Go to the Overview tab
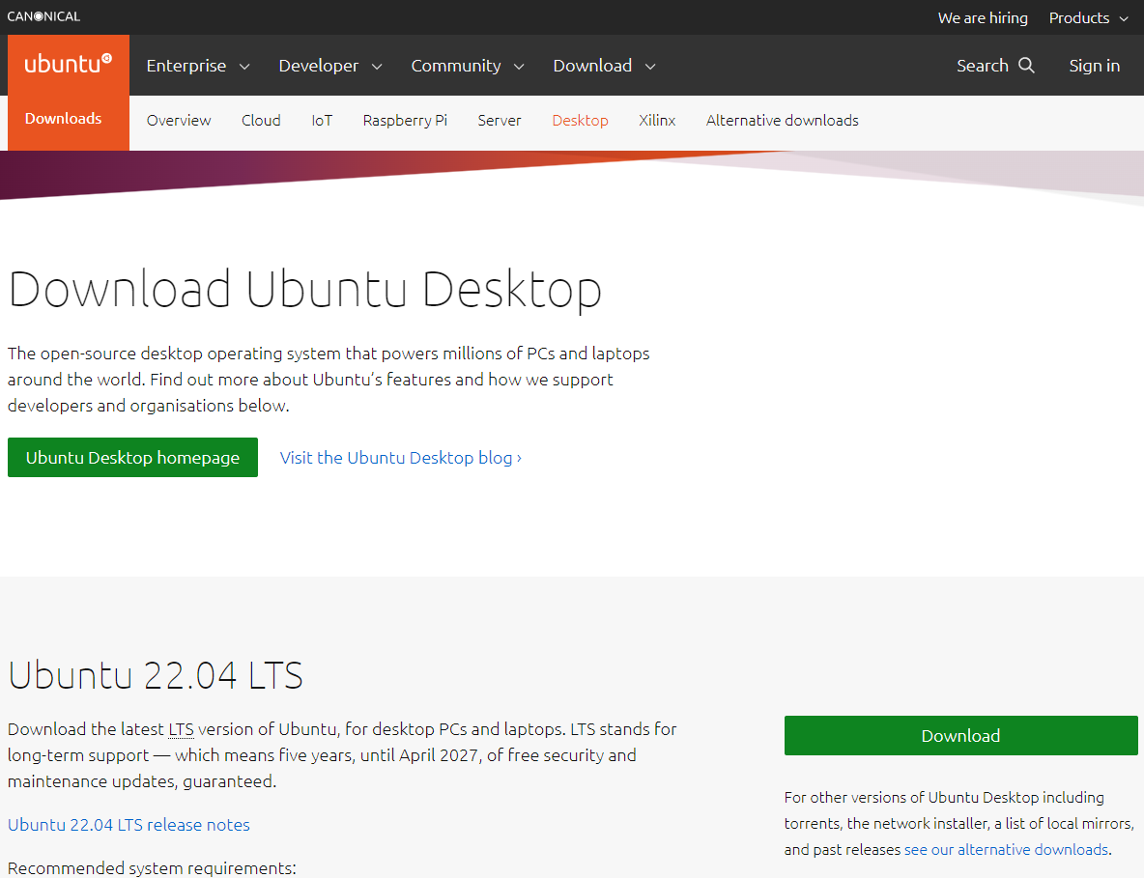Viewport: 1144px width, 878px height. pyautogui.click(x=179, y=121)
